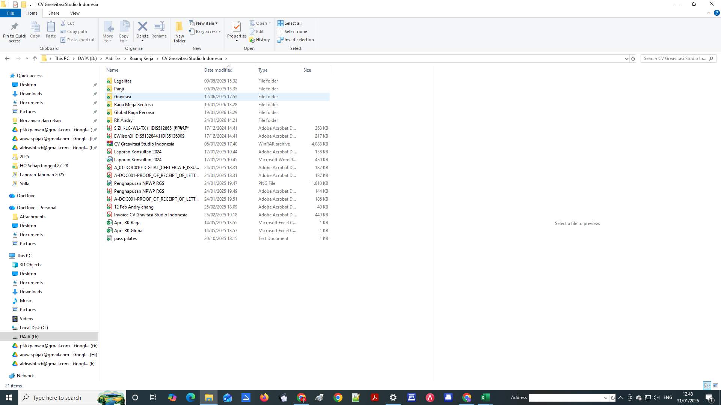This screenshot has height=405, width=721.
Task: Click inside the search box
Action: click(x=676, y=58)
